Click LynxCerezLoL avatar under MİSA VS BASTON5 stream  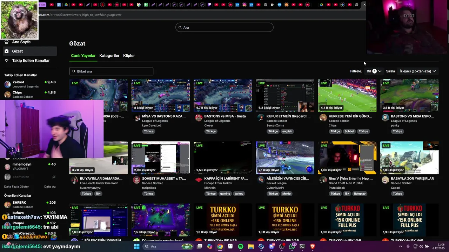click(x=136, y=118)
